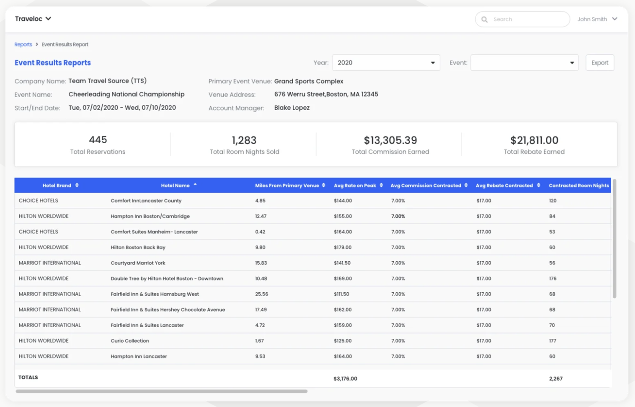This screenshot has height=407, width=635.
Task: Sort by Miles From Primary Venue icon
Action: (x=323, y=185)
